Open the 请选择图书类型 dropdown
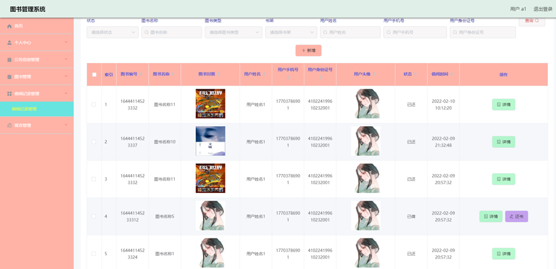 pyautogui.click(x=233, y=32)
